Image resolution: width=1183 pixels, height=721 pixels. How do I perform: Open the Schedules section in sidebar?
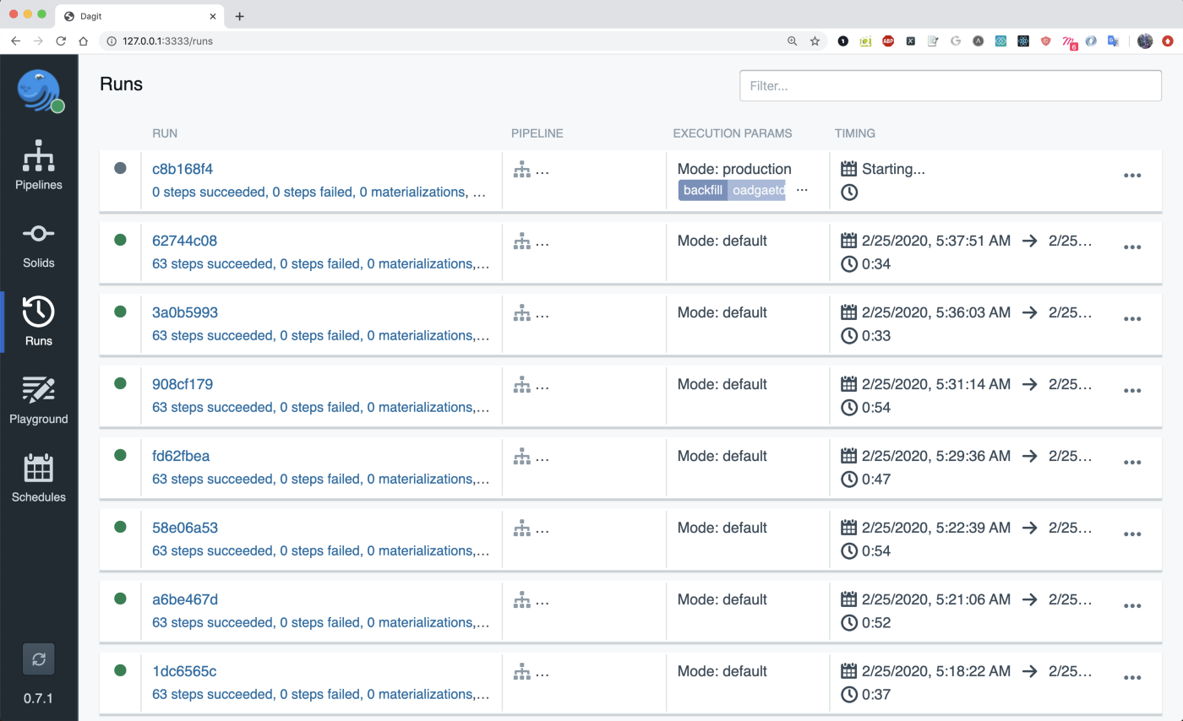point(39,479)
